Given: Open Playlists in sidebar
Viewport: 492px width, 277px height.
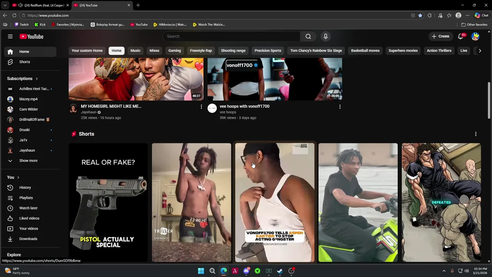Looking at the screenshot, I should (x=30, y=198).
